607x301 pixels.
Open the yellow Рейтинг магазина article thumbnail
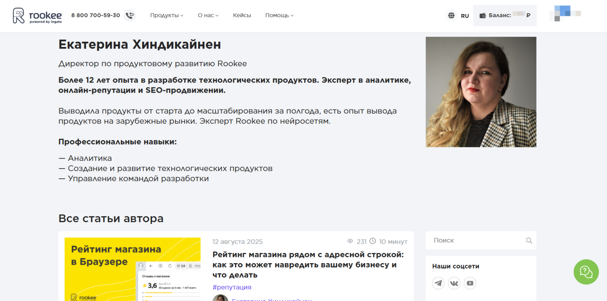[132, 269]
